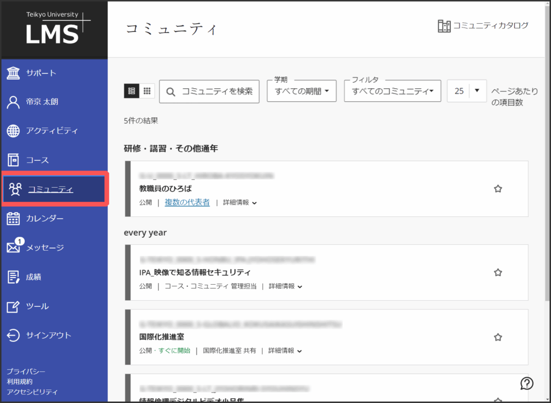Open the 教職員のひろば community

coord(165,189)
